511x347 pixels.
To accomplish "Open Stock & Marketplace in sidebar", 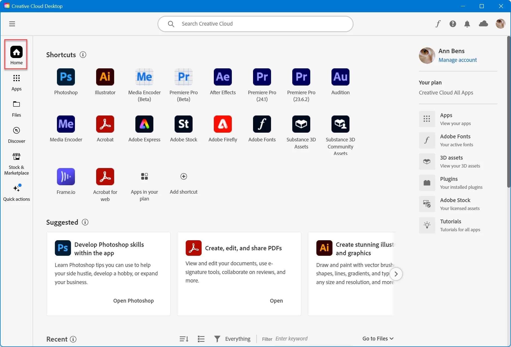I will pos(16,164).
